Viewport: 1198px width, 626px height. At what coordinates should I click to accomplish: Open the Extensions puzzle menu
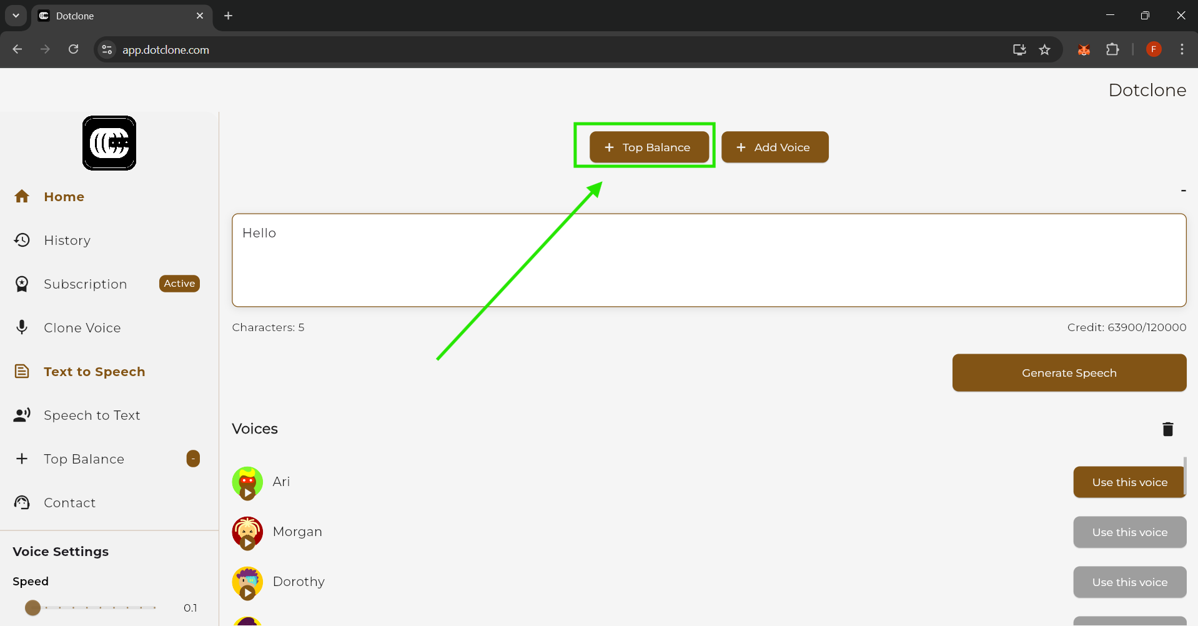[x=1112, y=49]
